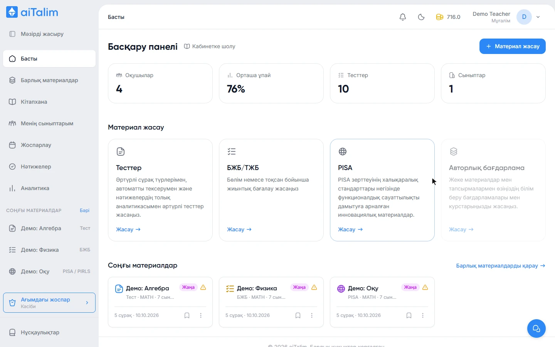The width and height of the screenshot is (555, 347).
Task: Click the БЖБ/ТЖБ checklist icon
Action: (x=232, y=152)
